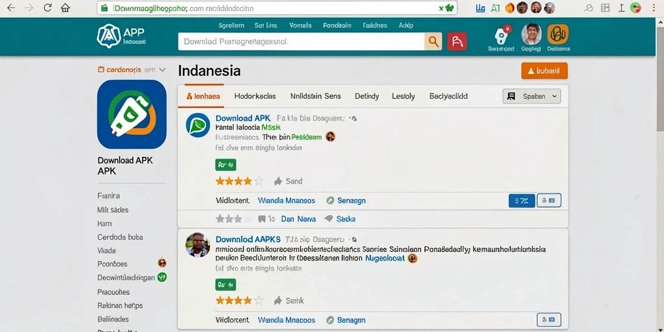Select Deowintiladriingan in the sidebar
The width and height of the screenshot is (664, 332).
[x=126, y=278]
